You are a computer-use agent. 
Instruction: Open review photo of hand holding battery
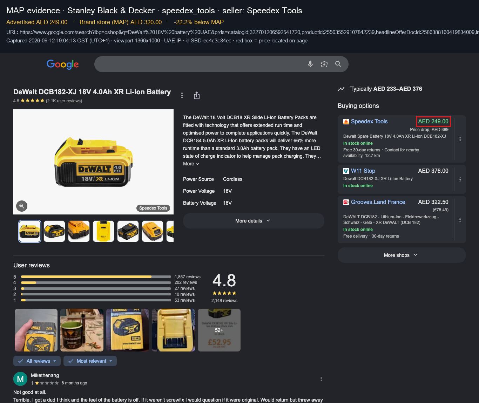[x=36, y=330]
